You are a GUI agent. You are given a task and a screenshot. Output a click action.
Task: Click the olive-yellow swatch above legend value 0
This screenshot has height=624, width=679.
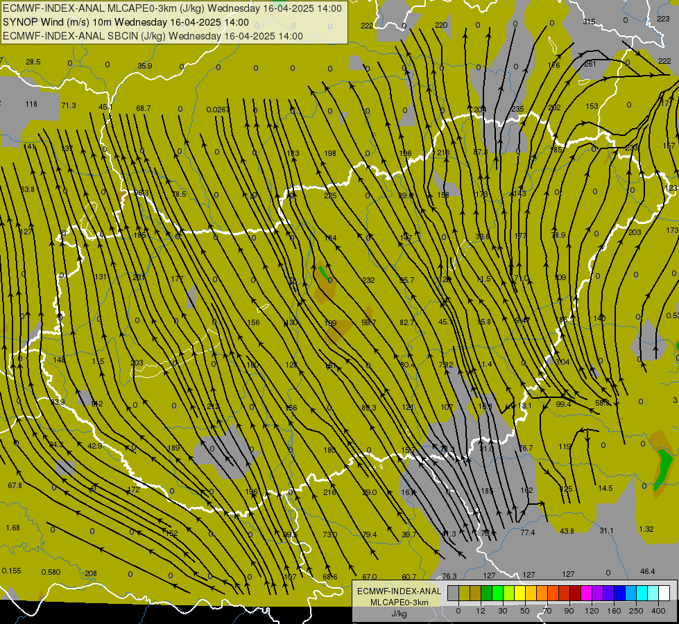pos(464,593)
